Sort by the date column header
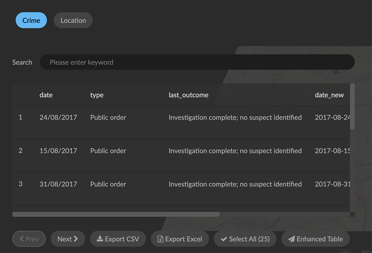Image resolution: width=372 pixels, height=253 pixels. click(x=46, y=95)
